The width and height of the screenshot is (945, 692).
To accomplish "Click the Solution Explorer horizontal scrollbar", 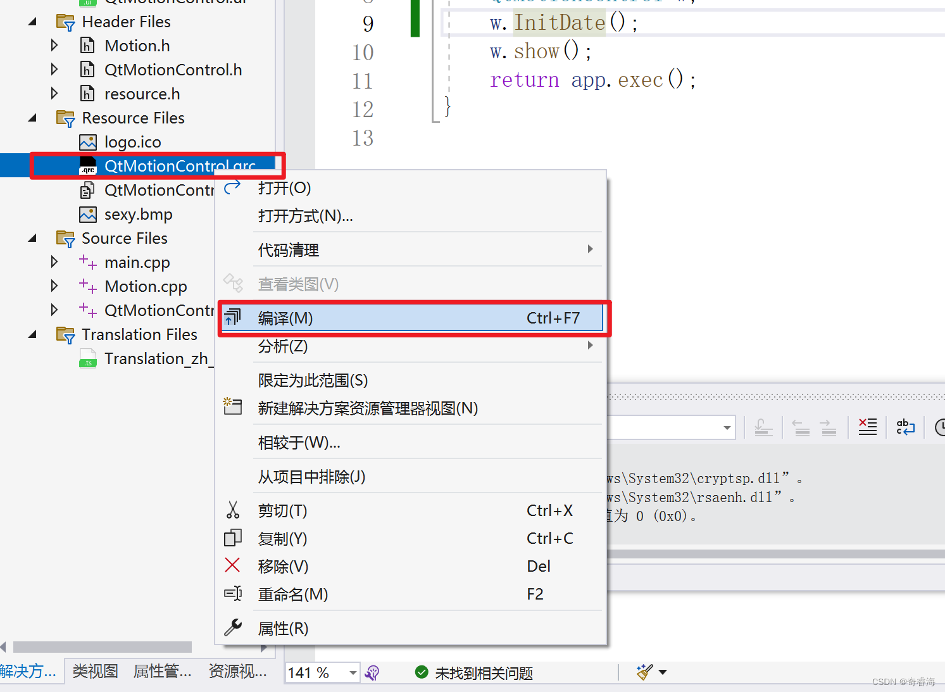I will (103, 647).
